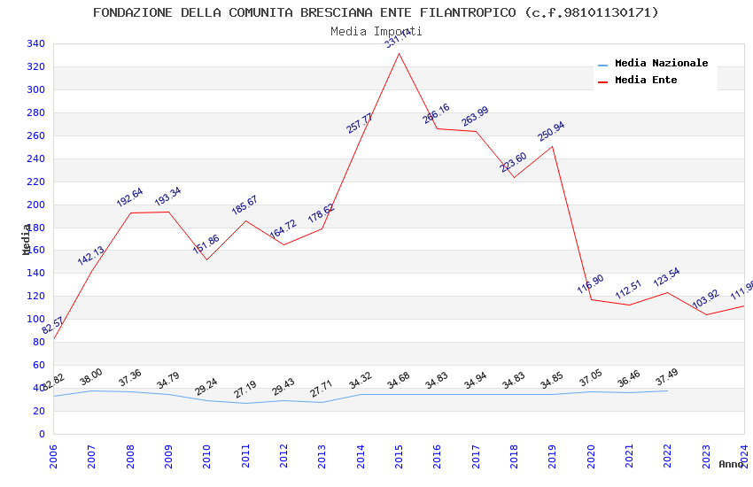Click the 260 y-axis tick label
The height and width of the screenshot is (487, 753).
click(x=36, y=135)
